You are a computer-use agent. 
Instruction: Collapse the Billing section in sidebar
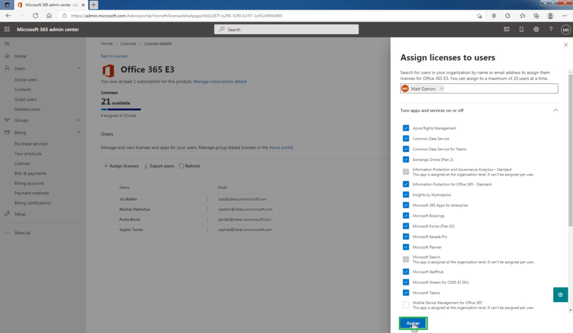[x=78, y=132]
